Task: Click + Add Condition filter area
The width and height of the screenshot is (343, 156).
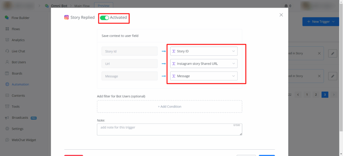Action: pos(169,107)
